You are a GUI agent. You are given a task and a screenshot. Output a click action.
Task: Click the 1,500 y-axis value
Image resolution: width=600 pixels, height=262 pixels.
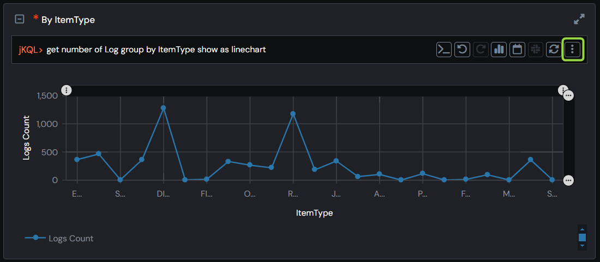pos(47,95)
